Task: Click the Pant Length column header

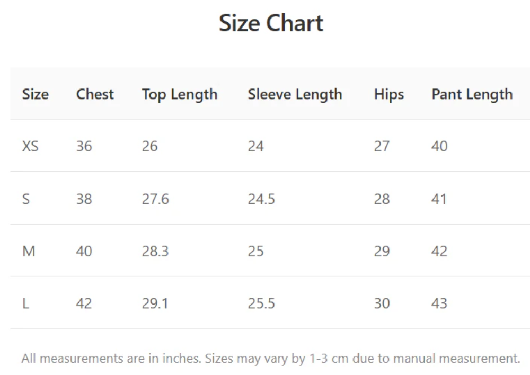Action: click(x=472, y=94)
